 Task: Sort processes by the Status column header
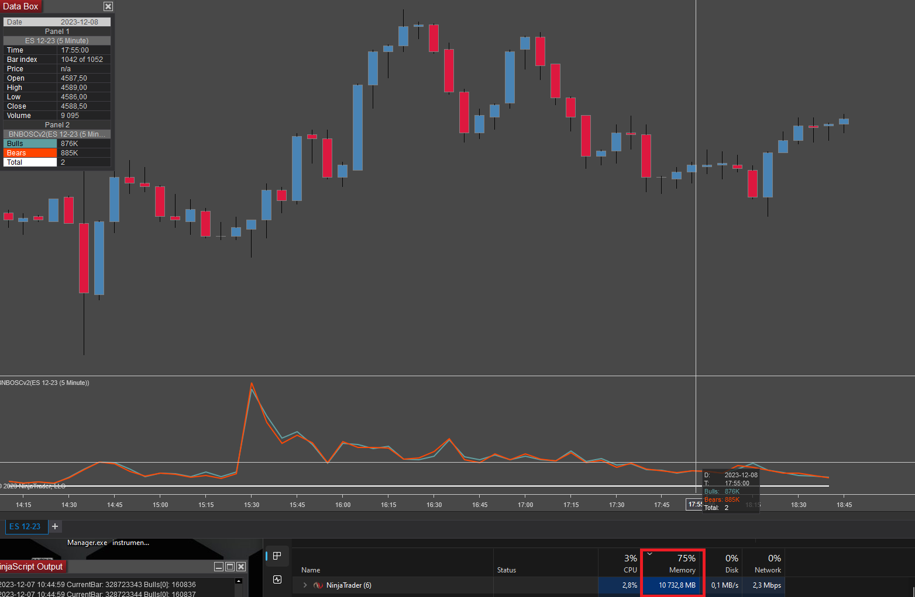507,570
